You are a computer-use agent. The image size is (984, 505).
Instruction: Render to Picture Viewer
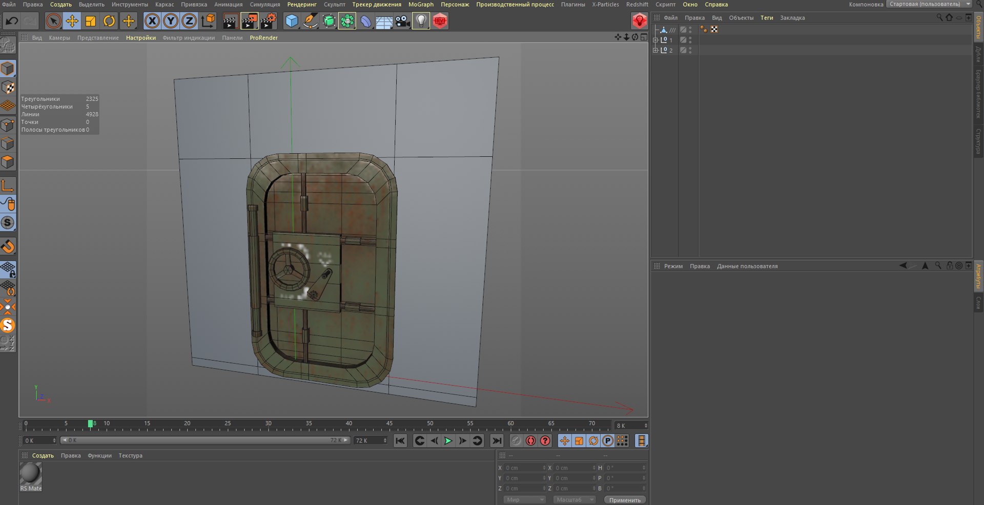(x=250, y=21)
